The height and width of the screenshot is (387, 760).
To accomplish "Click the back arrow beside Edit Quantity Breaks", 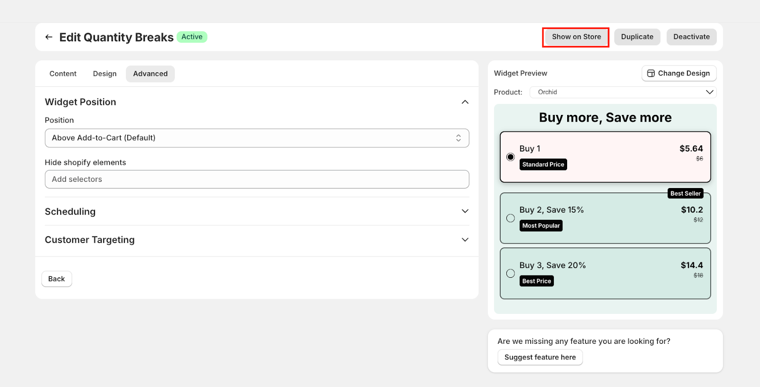I will pyautogui.click(x=49, y=37).
